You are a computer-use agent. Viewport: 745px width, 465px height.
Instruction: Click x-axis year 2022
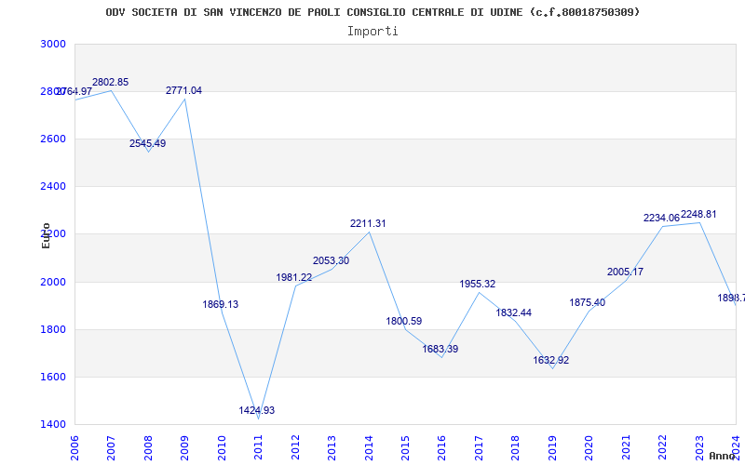(x=663, y=447)
